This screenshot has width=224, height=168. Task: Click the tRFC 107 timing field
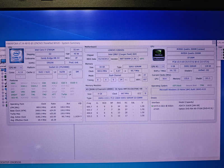coord(145,80)
